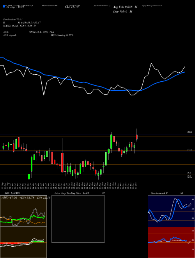Click the 'ADX: 47.06' value in ADX panel
Viewport: 195px width, 258px height.
pyautogui.click(x=9, y=198)
